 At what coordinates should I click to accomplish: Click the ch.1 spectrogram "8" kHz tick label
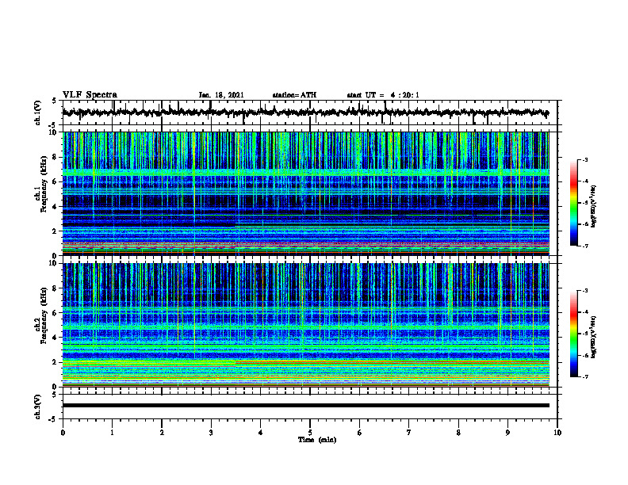tap(55, 157)
